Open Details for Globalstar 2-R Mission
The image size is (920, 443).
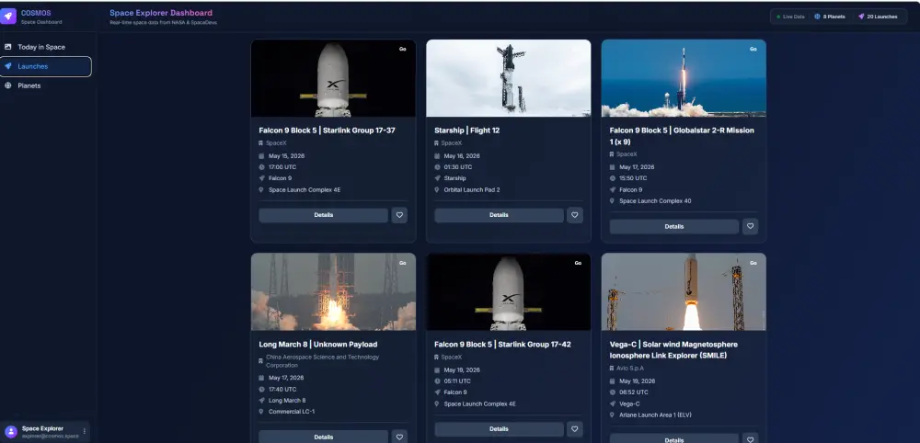(674, 227)
